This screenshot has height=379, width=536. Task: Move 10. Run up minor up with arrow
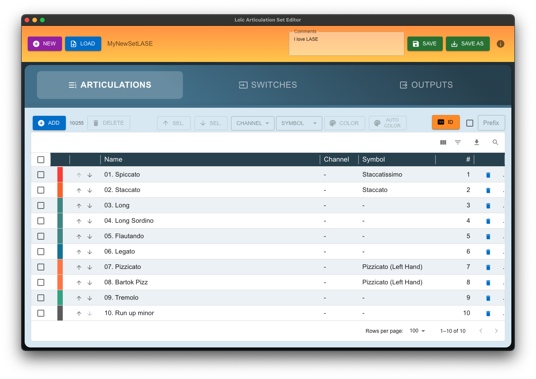click(79, 314)
